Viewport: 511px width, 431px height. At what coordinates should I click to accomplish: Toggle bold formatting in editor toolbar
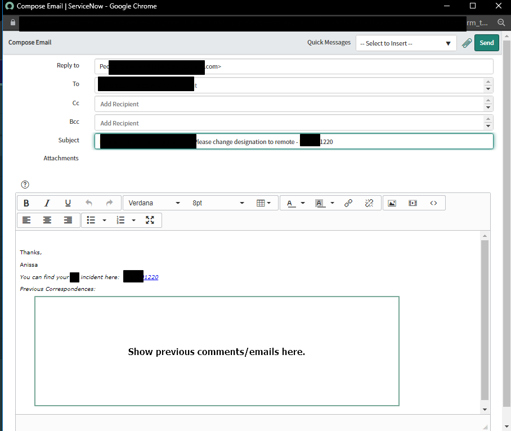pos(26,203)
